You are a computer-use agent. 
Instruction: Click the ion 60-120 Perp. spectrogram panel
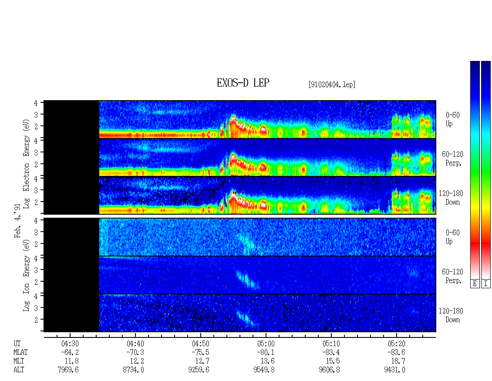(x=240, y=275)
